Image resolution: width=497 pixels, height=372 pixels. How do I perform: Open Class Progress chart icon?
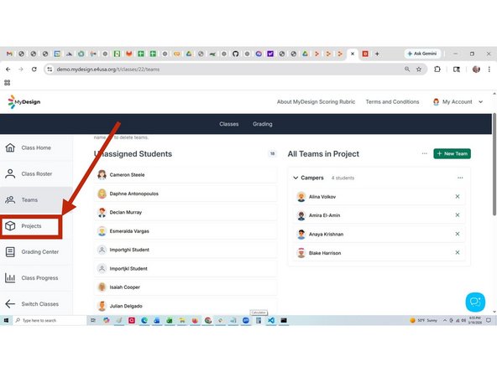(10, 278)
